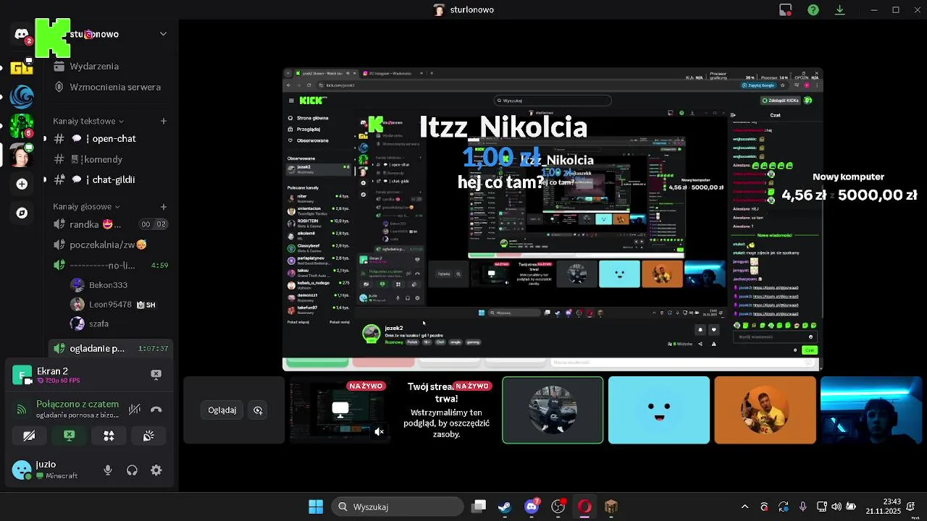The image size is (927, 521).
Task: Collapse the Kanały głosowe category
Action: [x=86, y=206]
